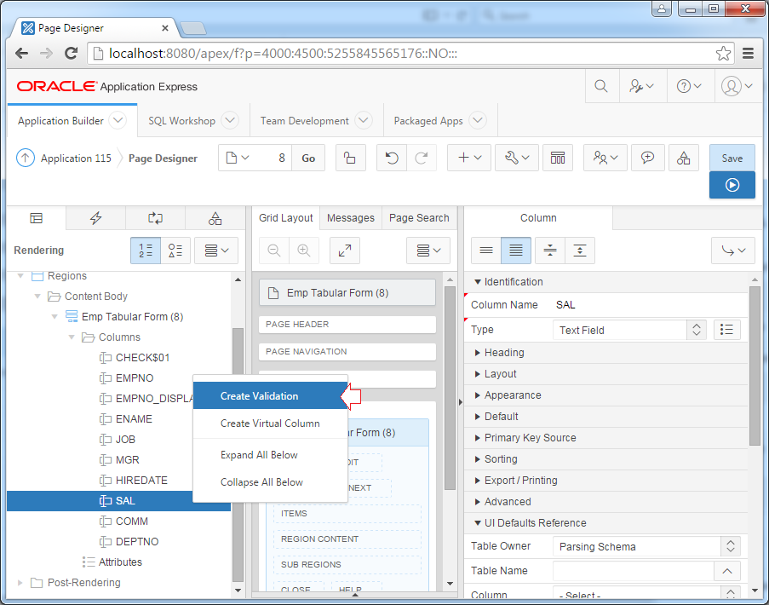This screenshot has height=605, width=769.
Task: Toggle Show Common properties
Action: pyautogui.click(x=486, y=251)
